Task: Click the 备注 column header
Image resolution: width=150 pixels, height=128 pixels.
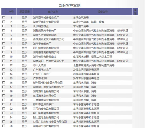Action: tap(135, 12)
